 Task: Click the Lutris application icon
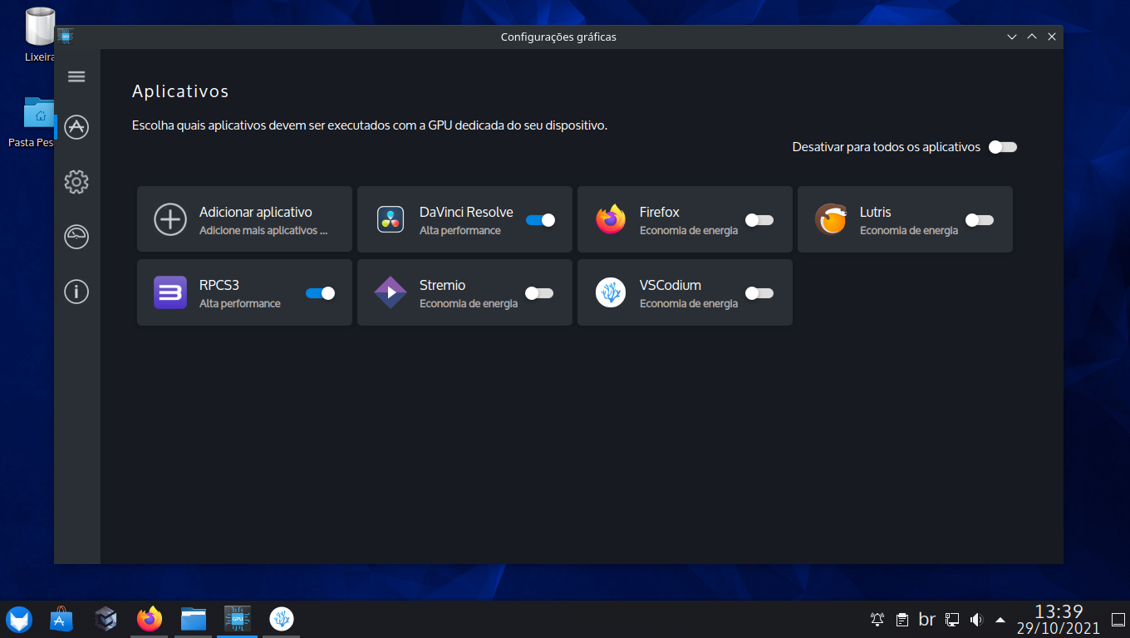click(830, 219)
